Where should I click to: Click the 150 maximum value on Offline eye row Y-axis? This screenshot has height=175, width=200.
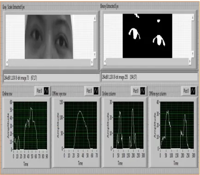pyautogui.click(x=61, y=102)
